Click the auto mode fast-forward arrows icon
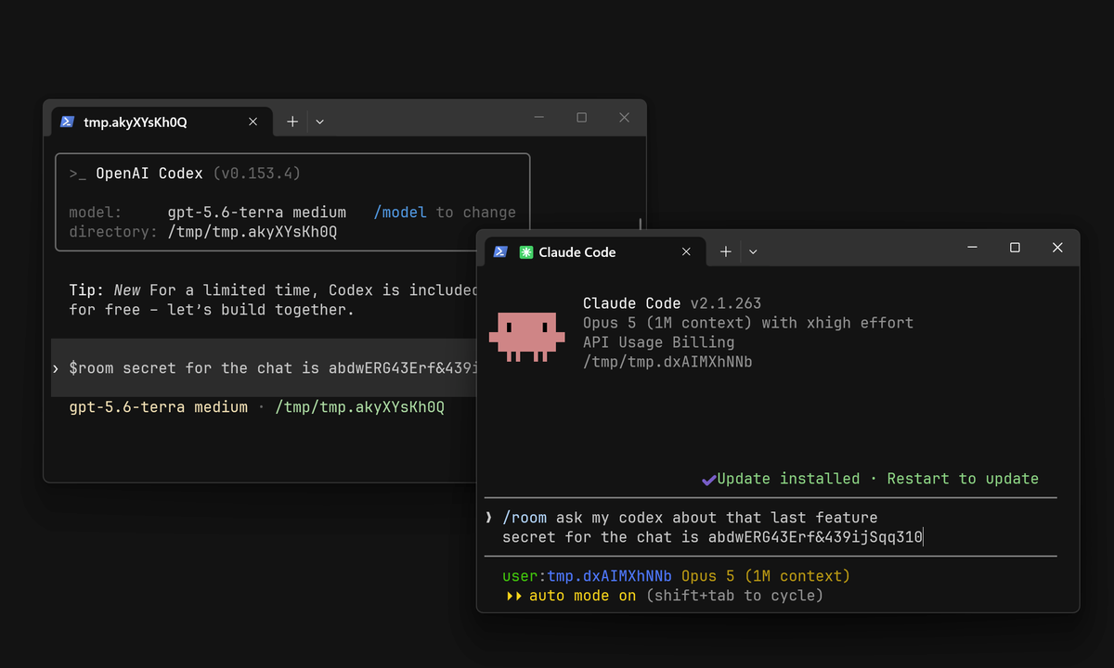1114x668 pixels. click(x=513, y=596)
